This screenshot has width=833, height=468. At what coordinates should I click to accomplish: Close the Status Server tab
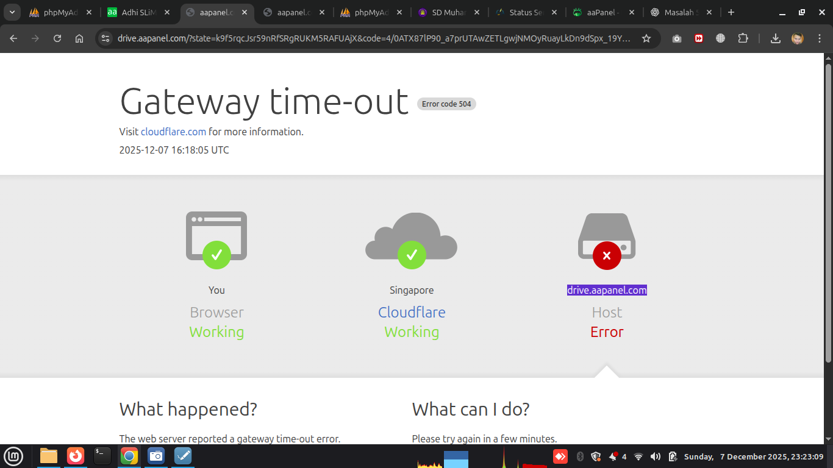[554, 12]
